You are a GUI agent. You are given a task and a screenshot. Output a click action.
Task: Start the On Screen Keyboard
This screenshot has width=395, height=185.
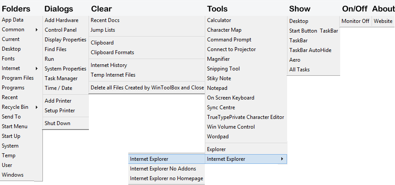[x=230, y=98]
